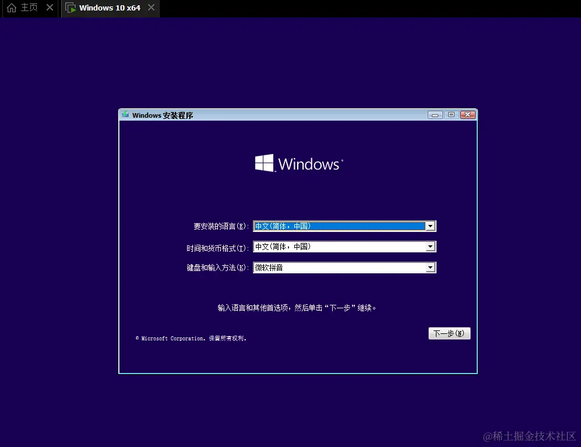This screenshot has height=447, width=581.
Task: Click the Windows setup title bar icon
Action: click(x=125, y=115)
